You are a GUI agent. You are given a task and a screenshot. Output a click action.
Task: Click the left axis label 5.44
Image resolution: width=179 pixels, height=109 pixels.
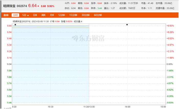click(9, 103)
